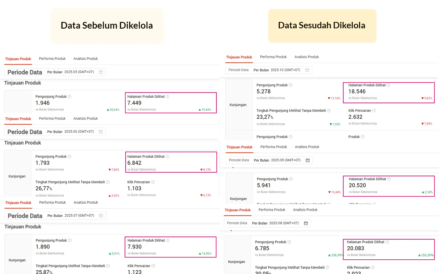The image size is (439, 274).
Task: Expand the Per Bulan 2025.07 period selector
Action: pyautogui.click(x=75, y=216)
